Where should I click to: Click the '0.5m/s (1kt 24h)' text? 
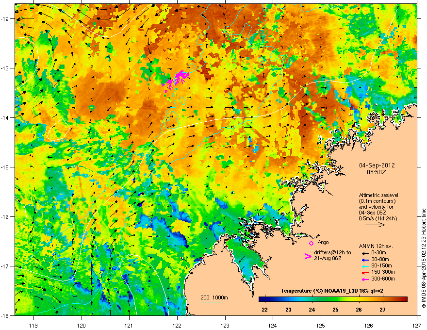(x=378, y=218)
